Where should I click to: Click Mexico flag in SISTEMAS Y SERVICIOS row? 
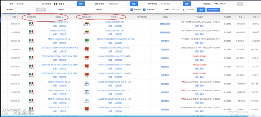[x=31, y=48]
